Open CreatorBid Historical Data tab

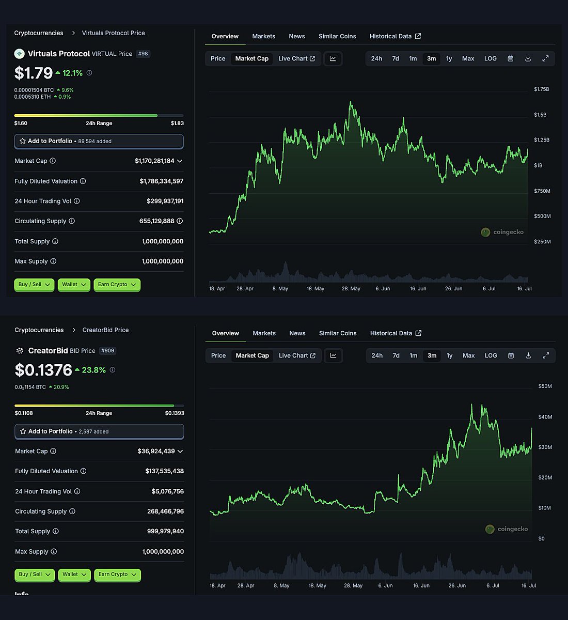pyautogui.click(x=396, y=333)
